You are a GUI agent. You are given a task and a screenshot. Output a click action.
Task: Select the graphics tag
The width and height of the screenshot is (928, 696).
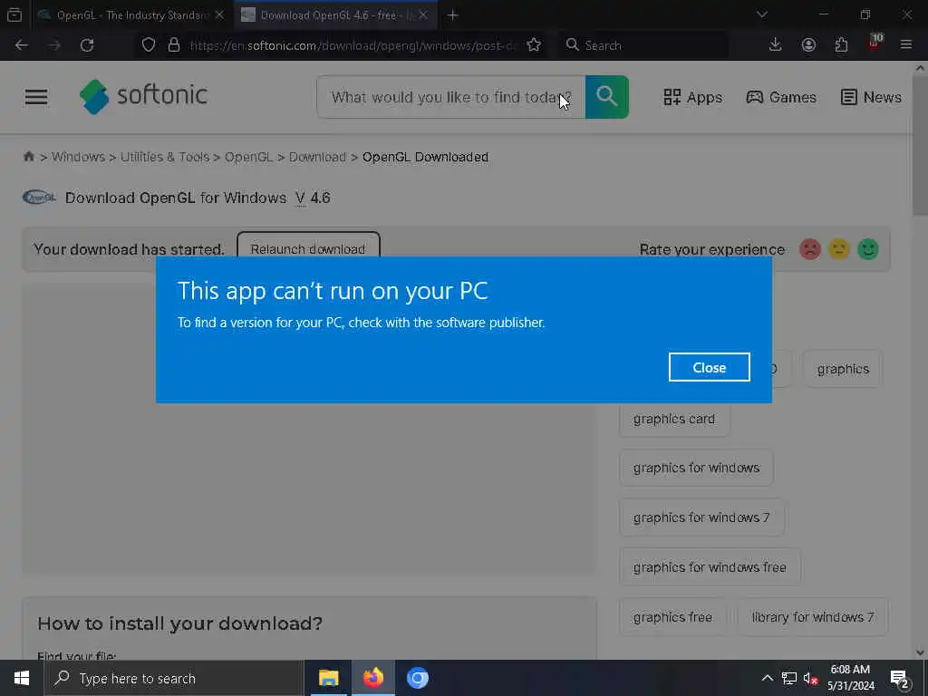click(x=843, y=369)
